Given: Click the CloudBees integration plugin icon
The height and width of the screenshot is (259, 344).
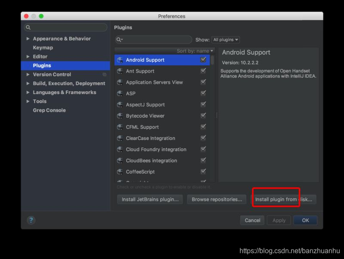Looking at the screenshot, I should 120,160.
